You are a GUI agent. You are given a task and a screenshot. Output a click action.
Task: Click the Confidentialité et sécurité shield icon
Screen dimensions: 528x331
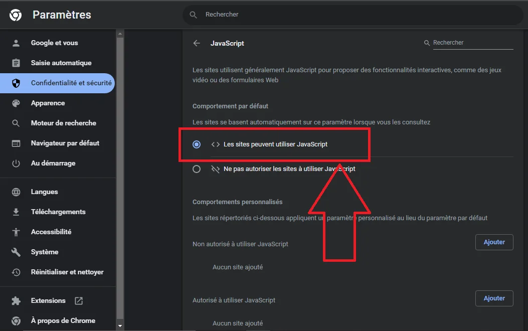(x=15, y=83)
